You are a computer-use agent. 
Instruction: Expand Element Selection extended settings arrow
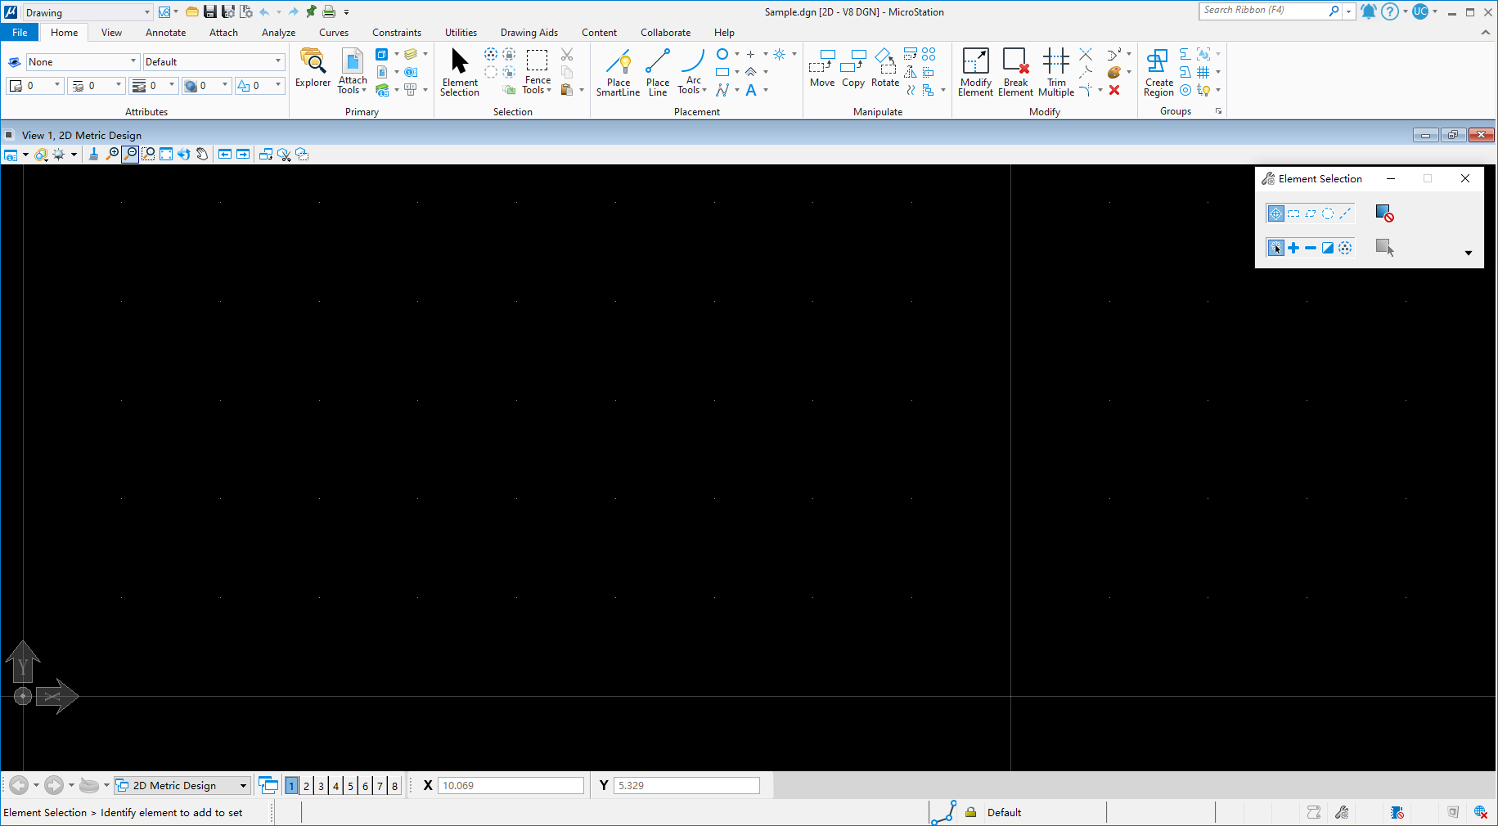tap(1468, 253)
